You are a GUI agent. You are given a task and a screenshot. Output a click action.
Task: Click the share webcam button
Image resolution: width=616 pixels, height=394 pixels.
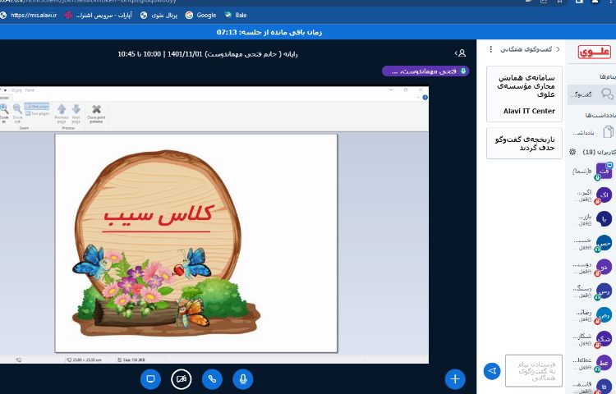(x=182, y=379)
